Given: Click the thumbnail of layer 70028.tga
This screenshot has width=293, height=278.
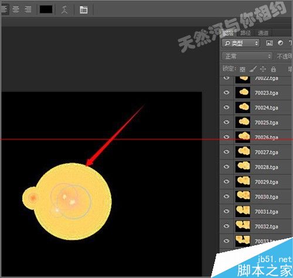Looking at the screenshot, I should click(243, 167).
